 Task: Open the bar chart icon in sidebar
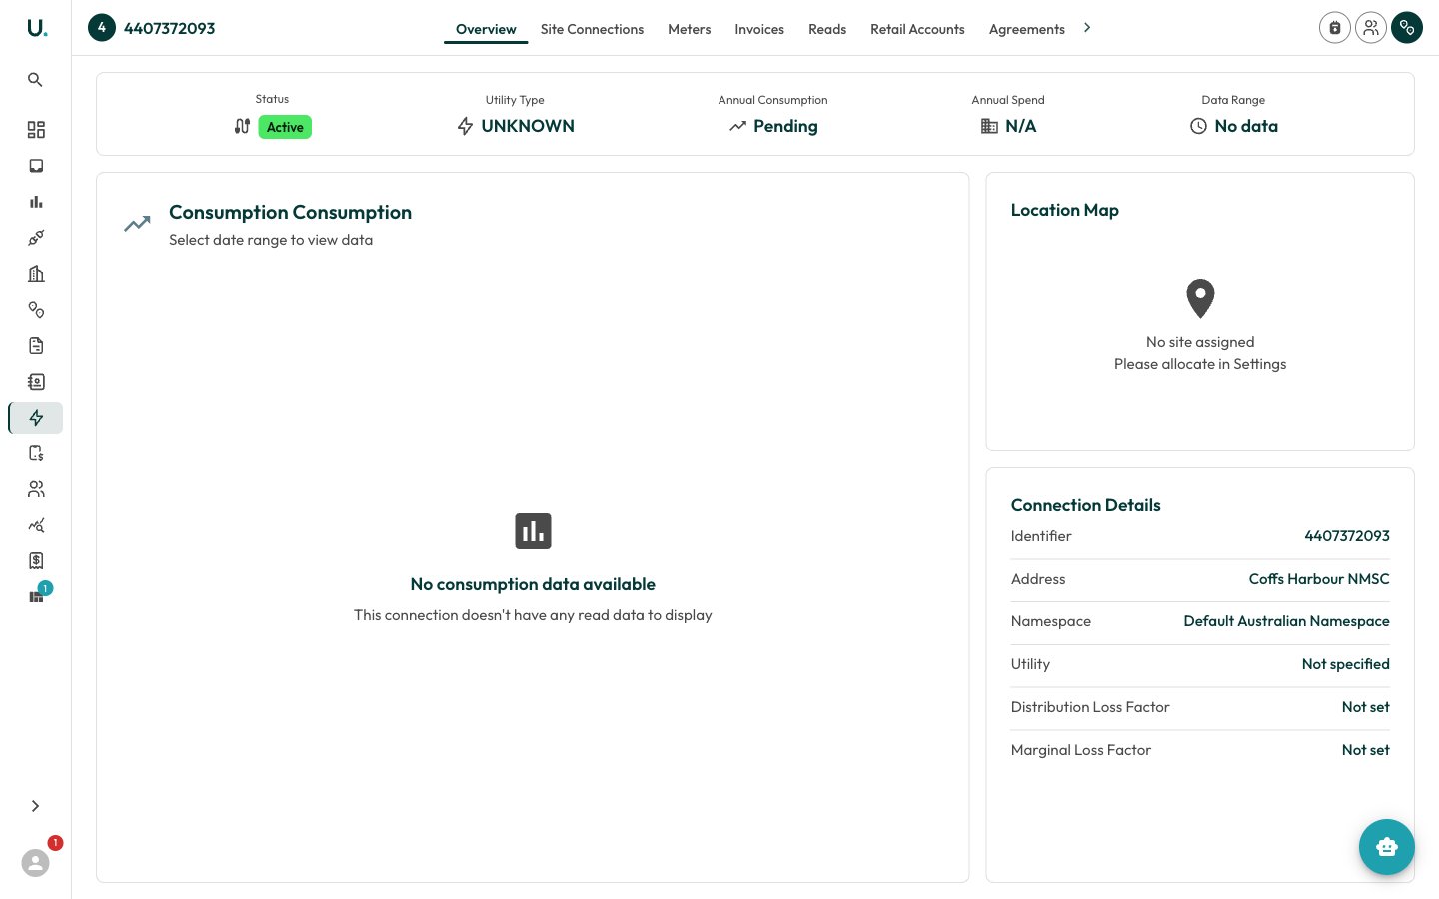click(x=36, y=202)
